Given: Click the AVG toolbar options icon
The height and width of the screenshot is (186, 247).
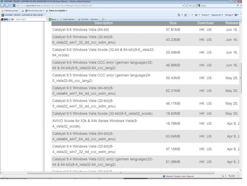Looking at the screenshot, I should pyautogui.click(x=103, y=19).
